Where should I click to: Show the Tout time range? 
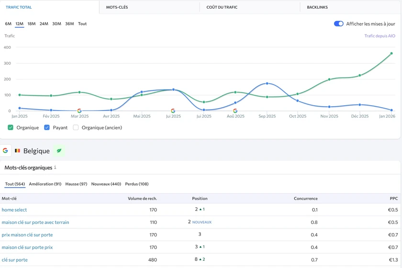coord(82,24)
